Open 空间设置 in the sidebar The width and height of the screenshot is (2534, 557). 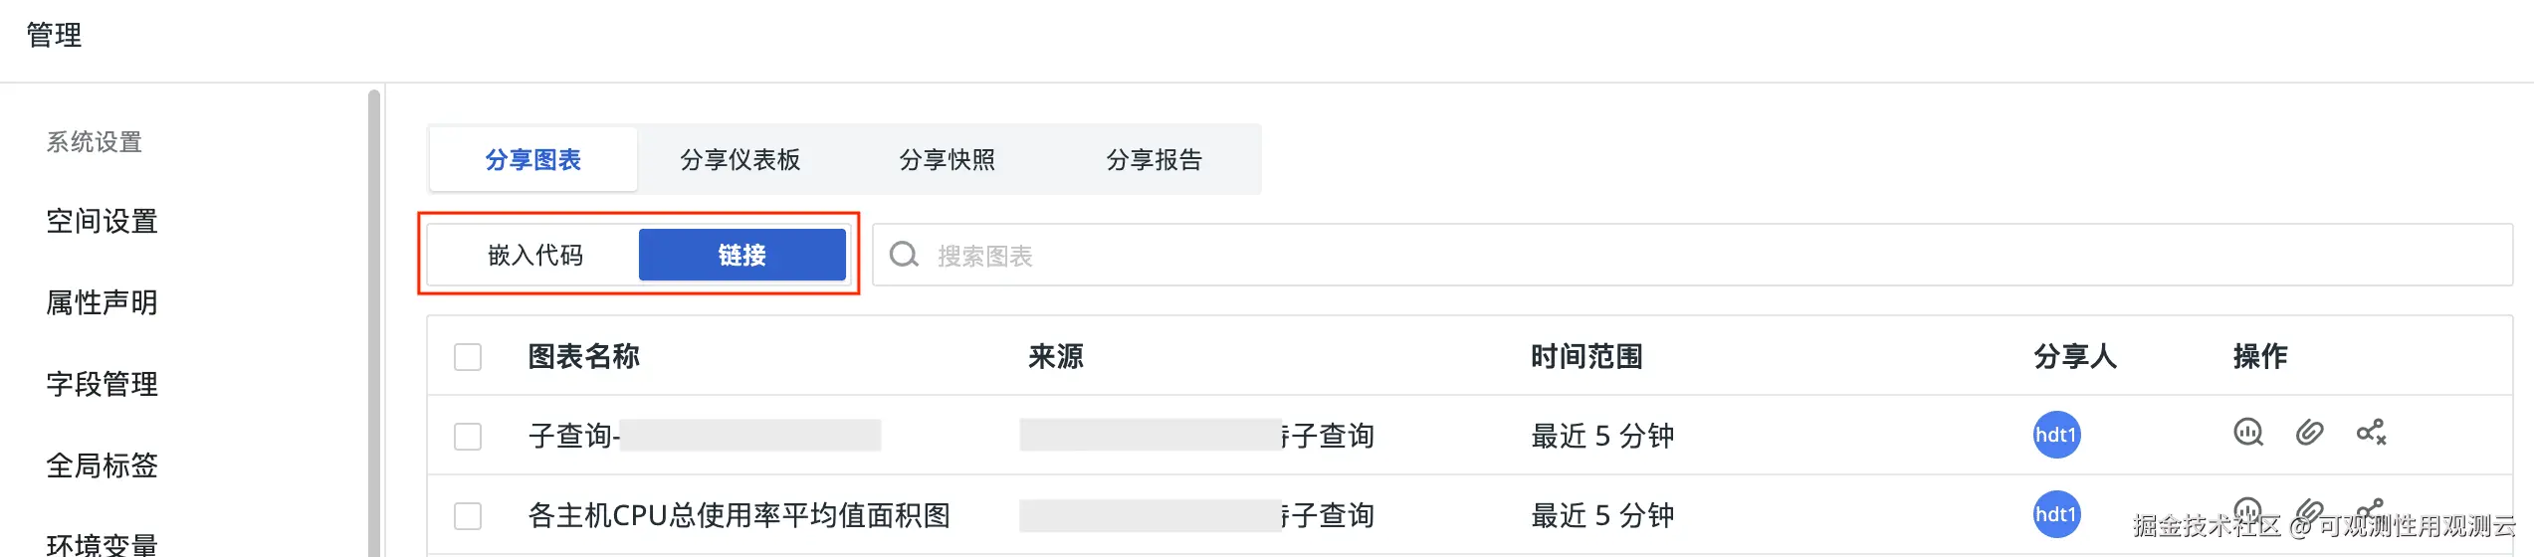102,221
